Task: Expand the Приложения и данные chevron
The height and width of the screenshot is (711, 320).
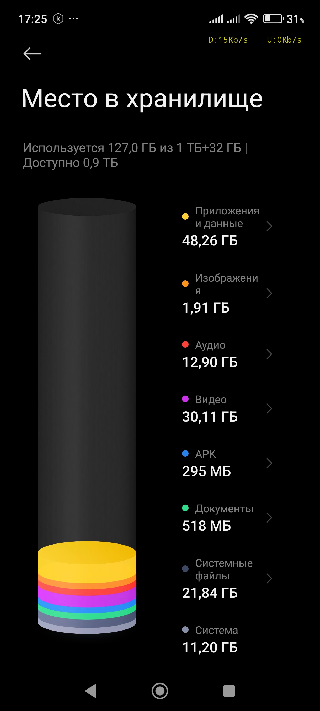Action: pos(269,226)
